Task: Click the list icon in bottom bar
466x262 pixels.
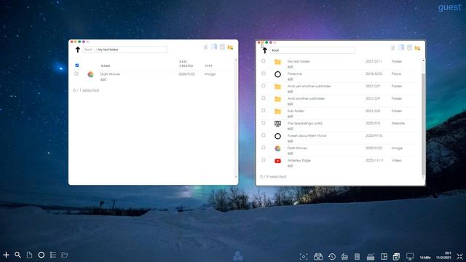Action: (53, 255)
